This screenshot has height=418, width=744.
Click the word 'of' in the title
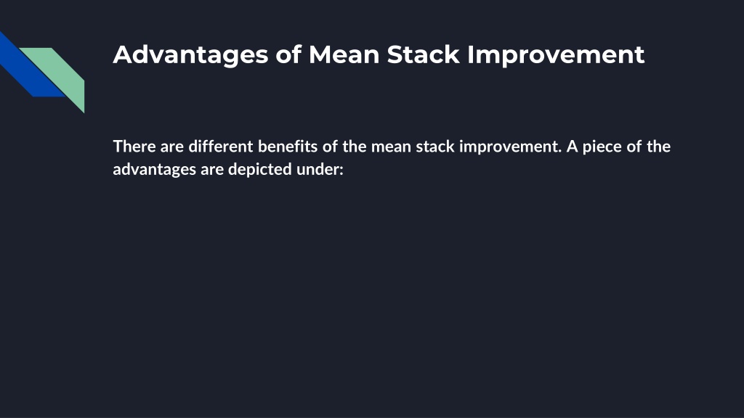click(x=288, y=54)
